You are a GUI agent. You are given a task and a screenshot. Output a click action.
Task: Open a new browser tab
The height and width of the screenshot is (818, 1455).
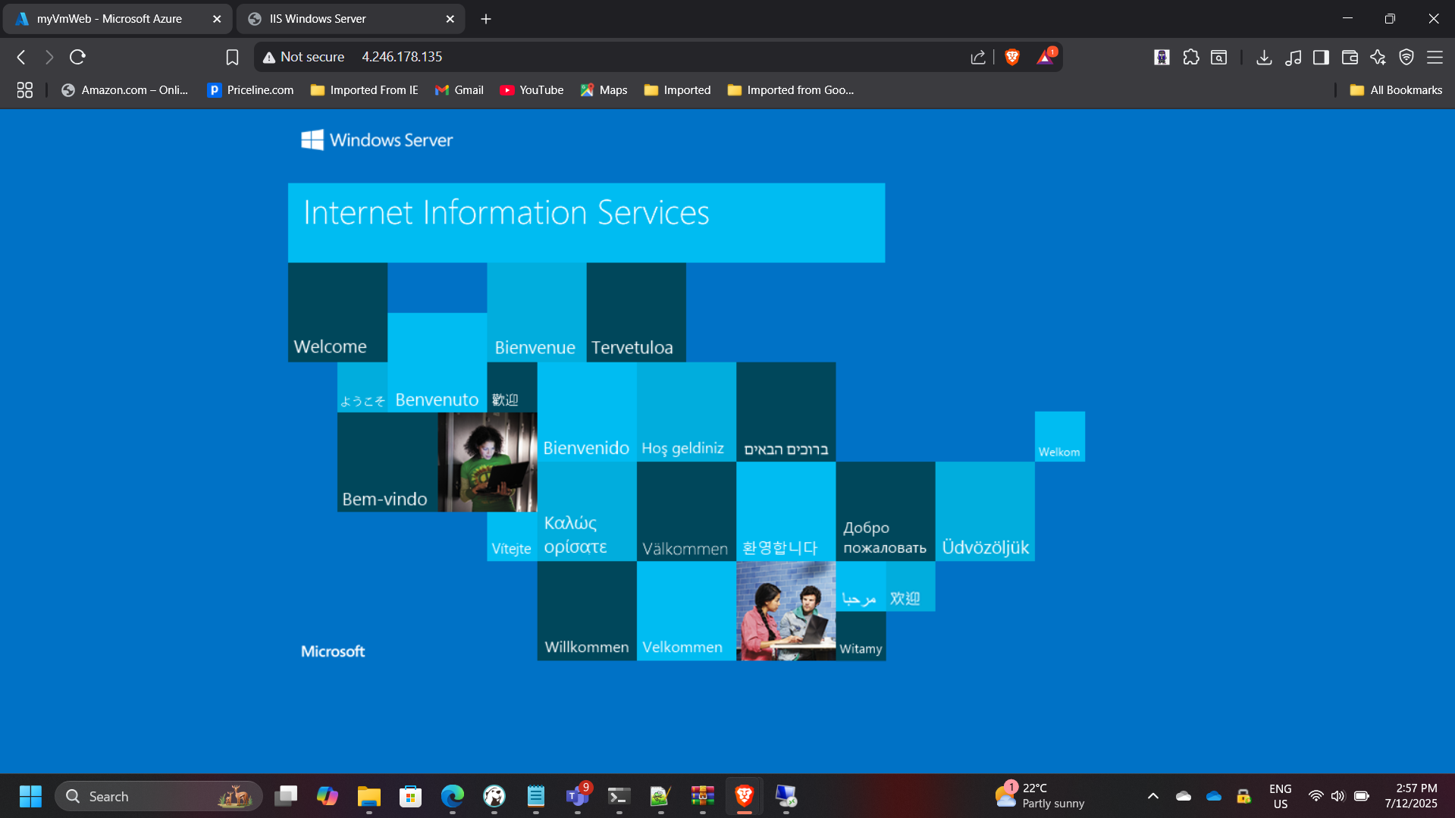tap(486, 19)
